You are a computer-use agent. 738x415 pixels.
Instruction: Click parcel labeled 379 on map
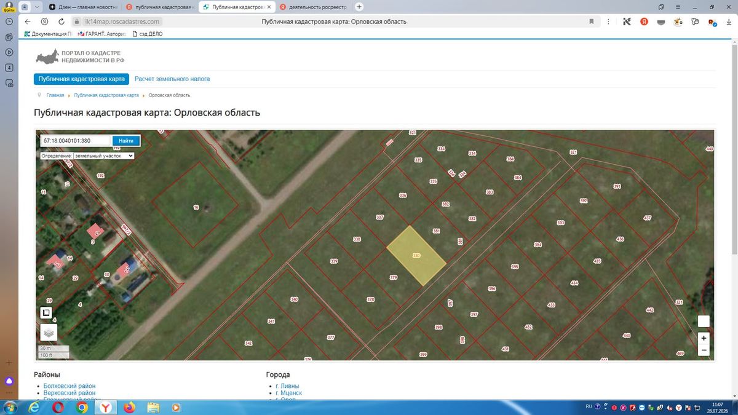(x=394, y=278)
